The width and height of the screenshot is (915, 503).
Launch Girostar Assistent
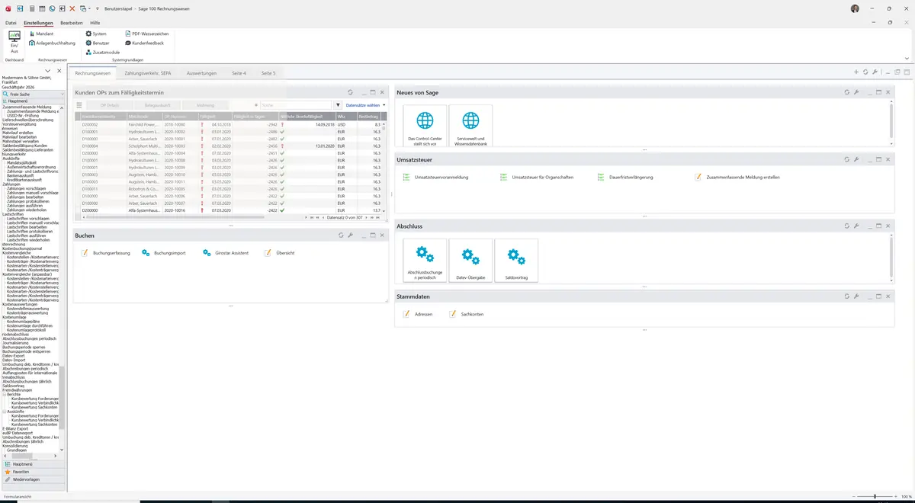click(x=226, y=252)
